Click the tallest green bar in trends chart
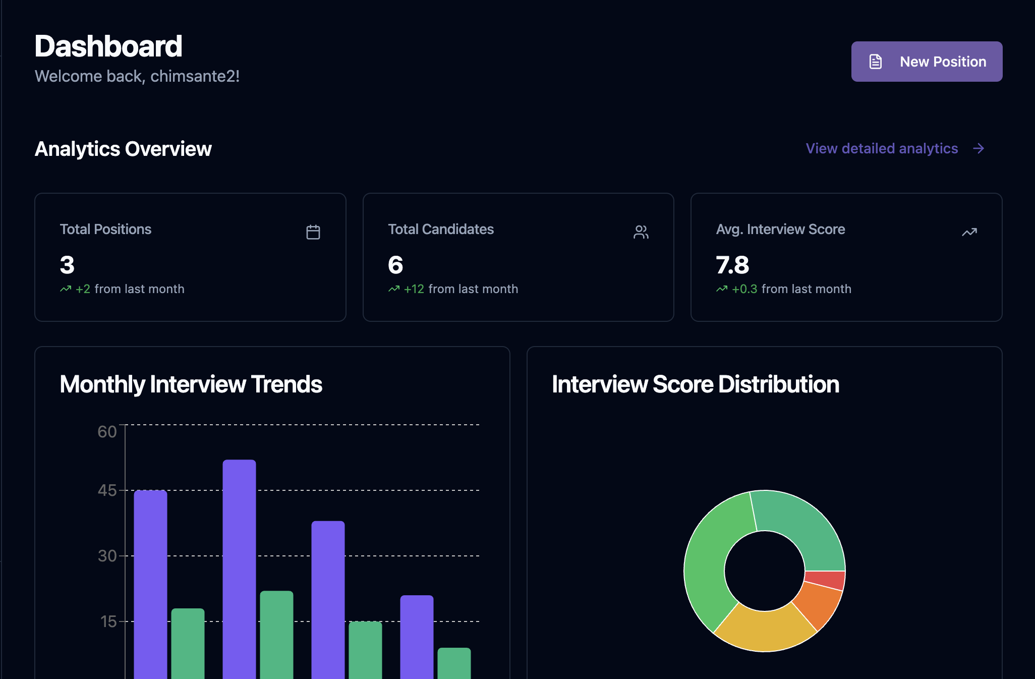Viewport: 1035px width, 679px height. [x=276, y=635]
